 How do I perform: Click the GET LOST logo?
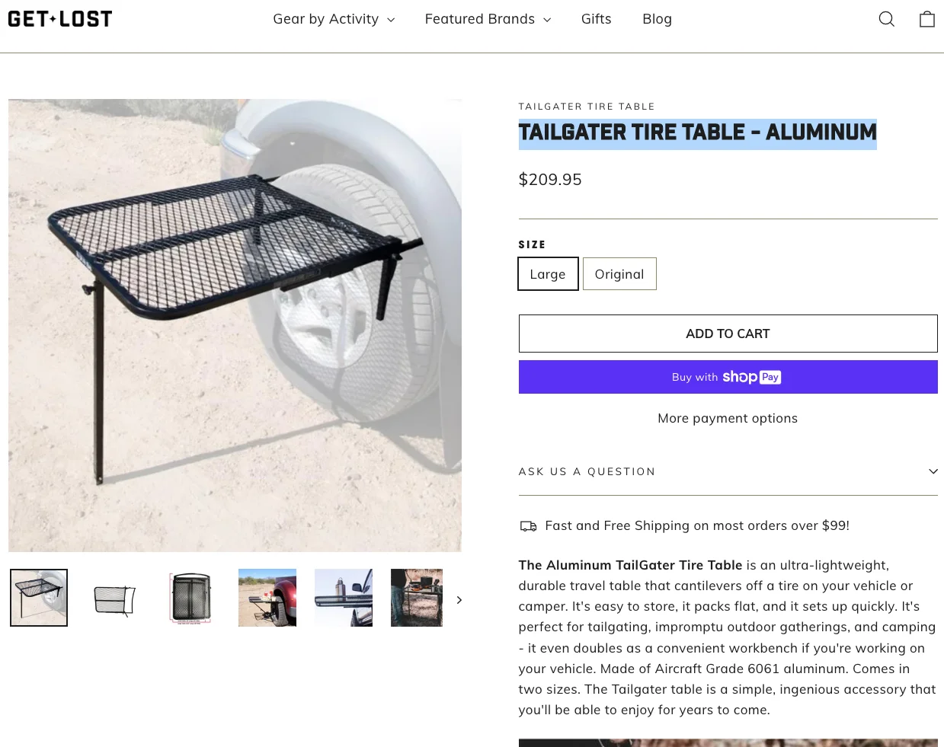pyautogui.click(x=60, y=19)
